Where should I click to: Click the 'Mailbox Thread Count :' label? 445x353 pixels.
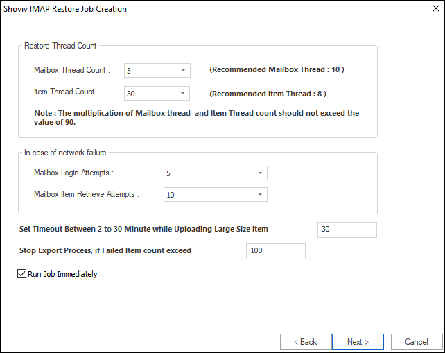click(x=72, y=70)
